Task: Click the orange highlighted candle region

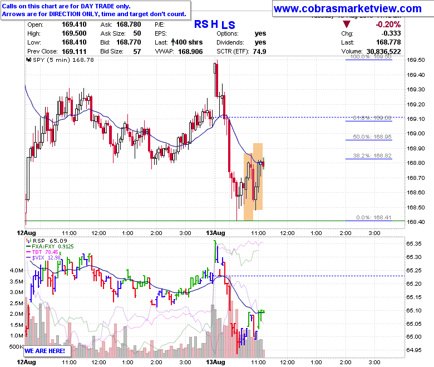Action: 253,182
